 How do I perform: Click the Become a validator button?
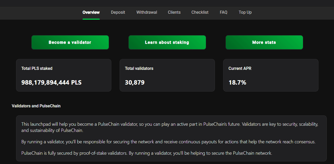70,42
